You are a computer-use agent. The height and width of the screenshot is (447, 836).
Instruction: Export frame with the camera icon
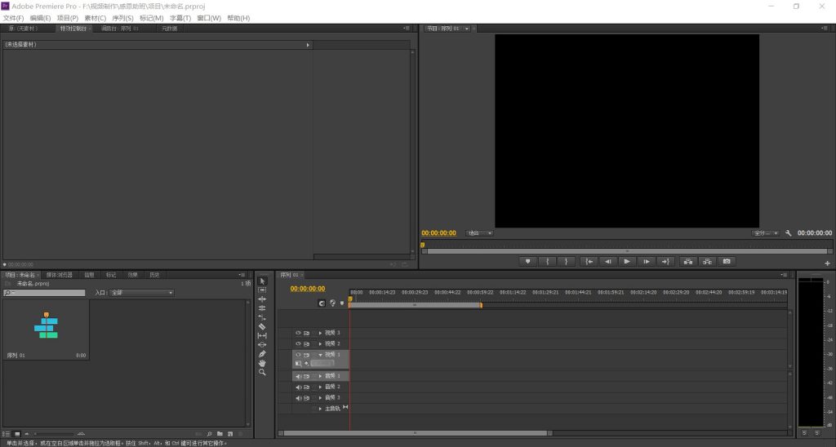pyautogui.click(x=727, y=262)
